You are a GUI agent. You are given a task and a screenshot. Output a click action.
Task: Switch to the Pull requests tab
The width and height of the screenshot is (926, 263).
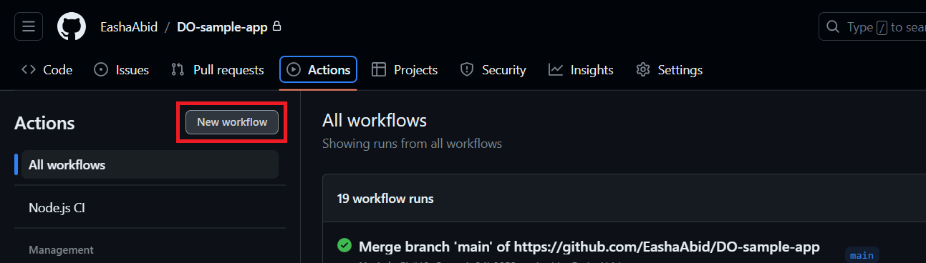tap(218, 70)
